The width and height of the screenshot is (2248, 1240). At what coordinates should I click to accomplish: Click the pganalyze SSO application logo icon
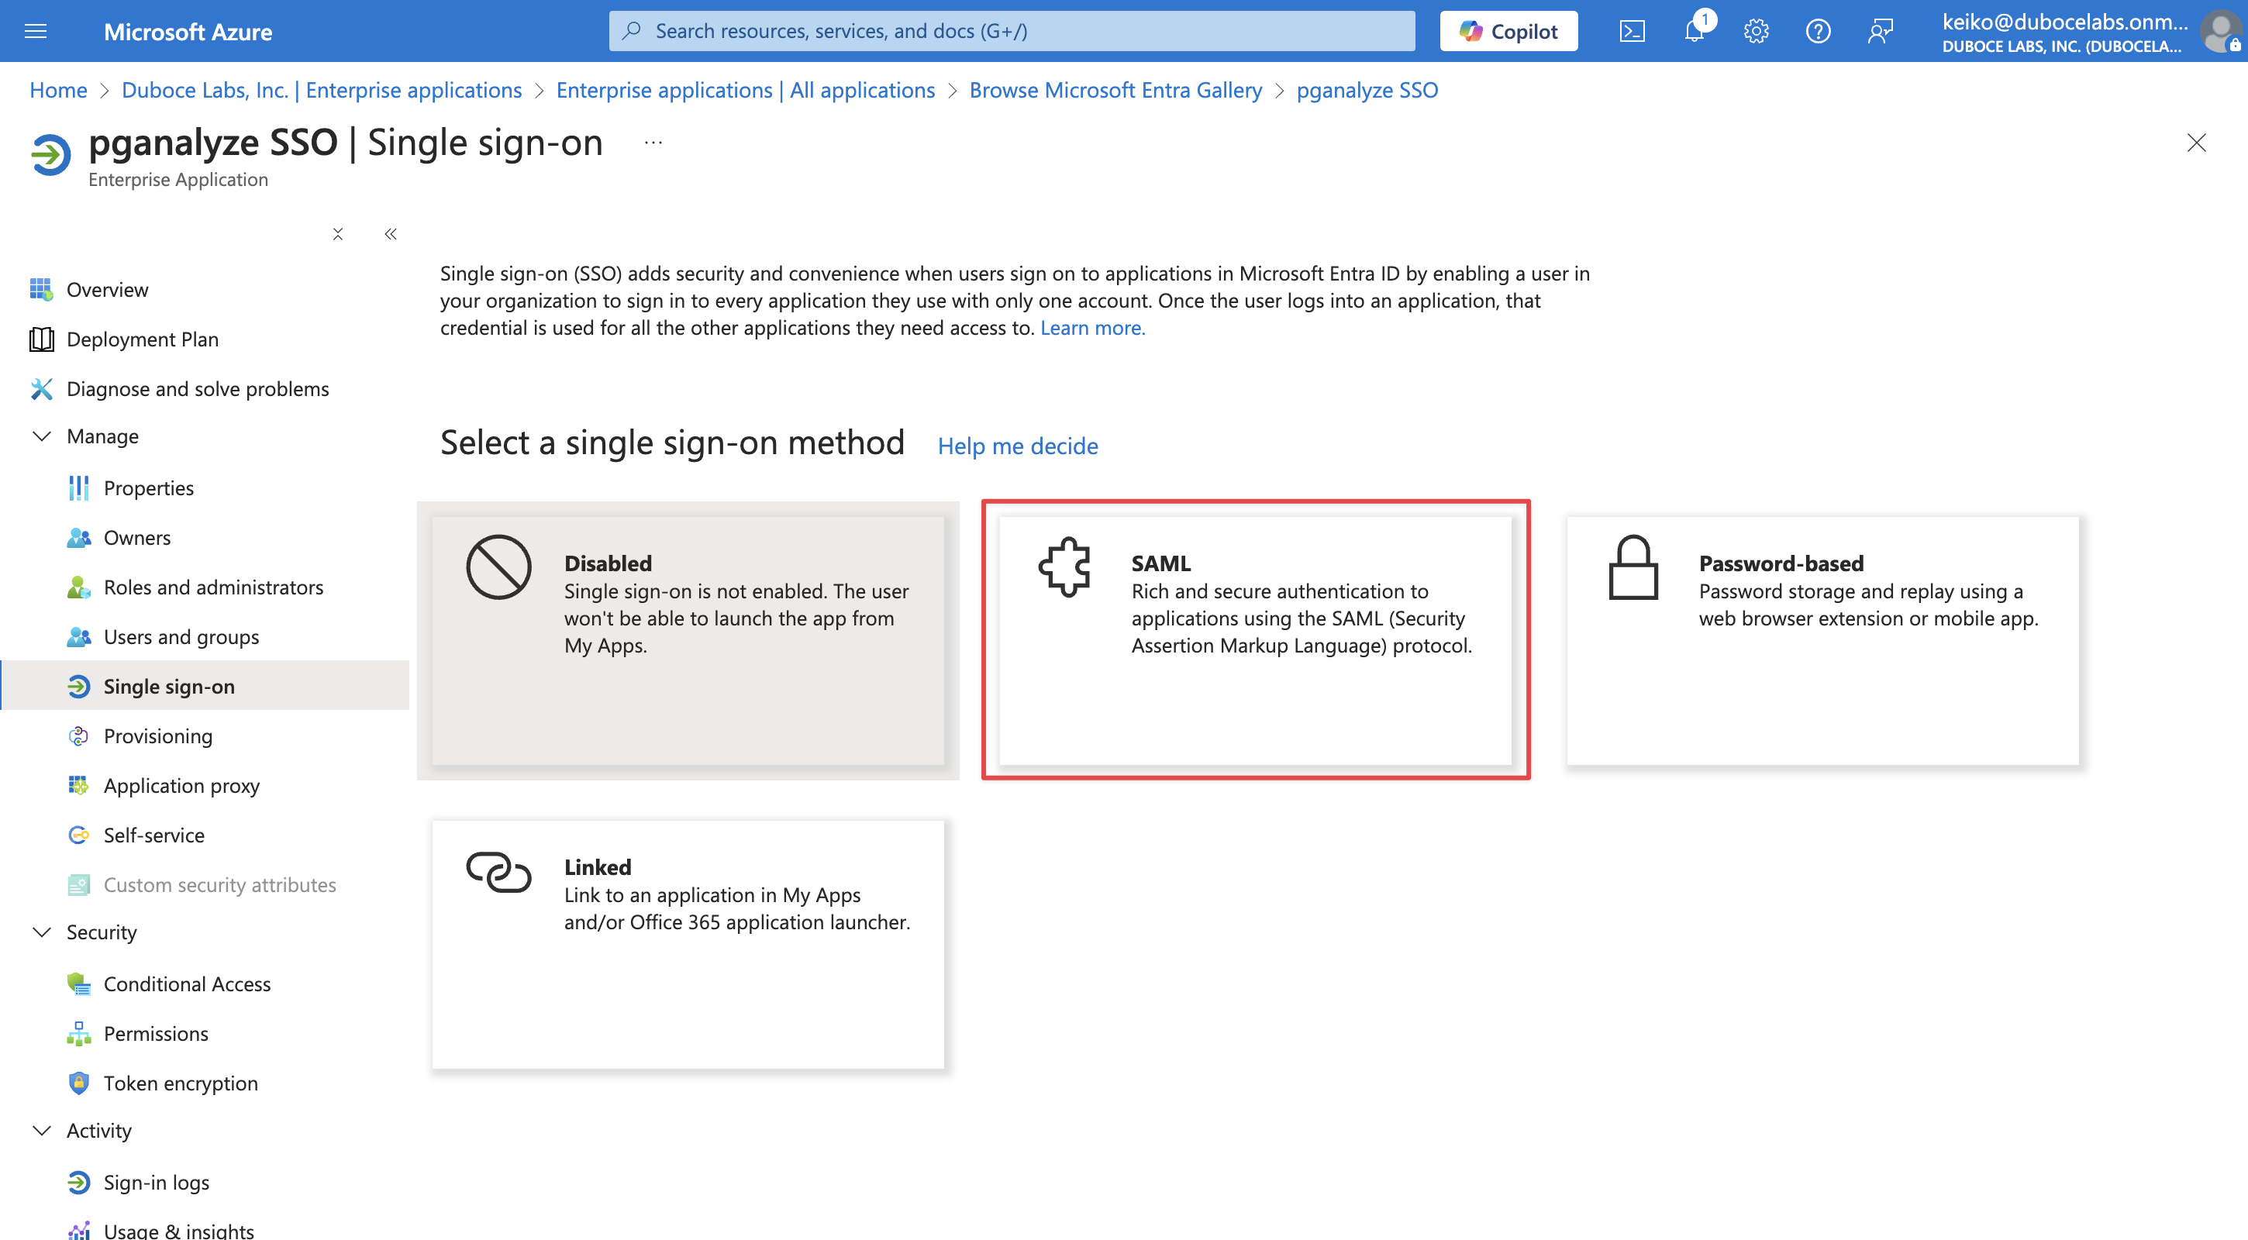coord(50,154)
